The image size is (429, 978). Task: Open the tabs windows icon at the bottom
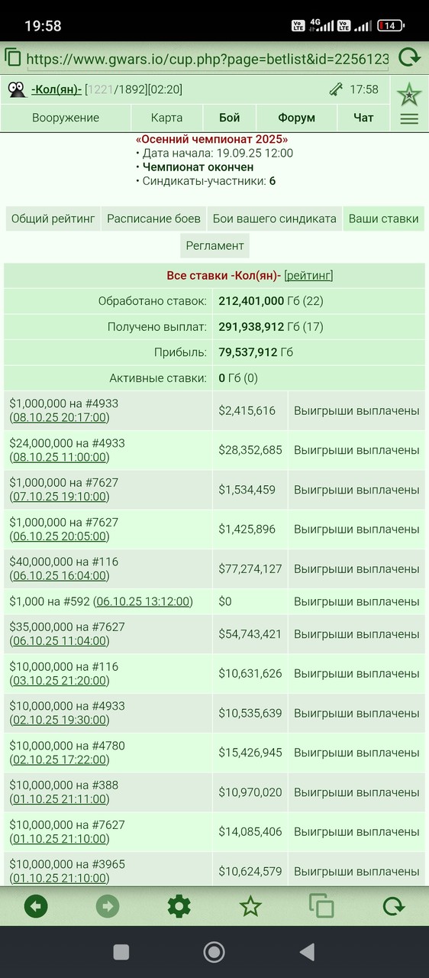pos(321,907)
